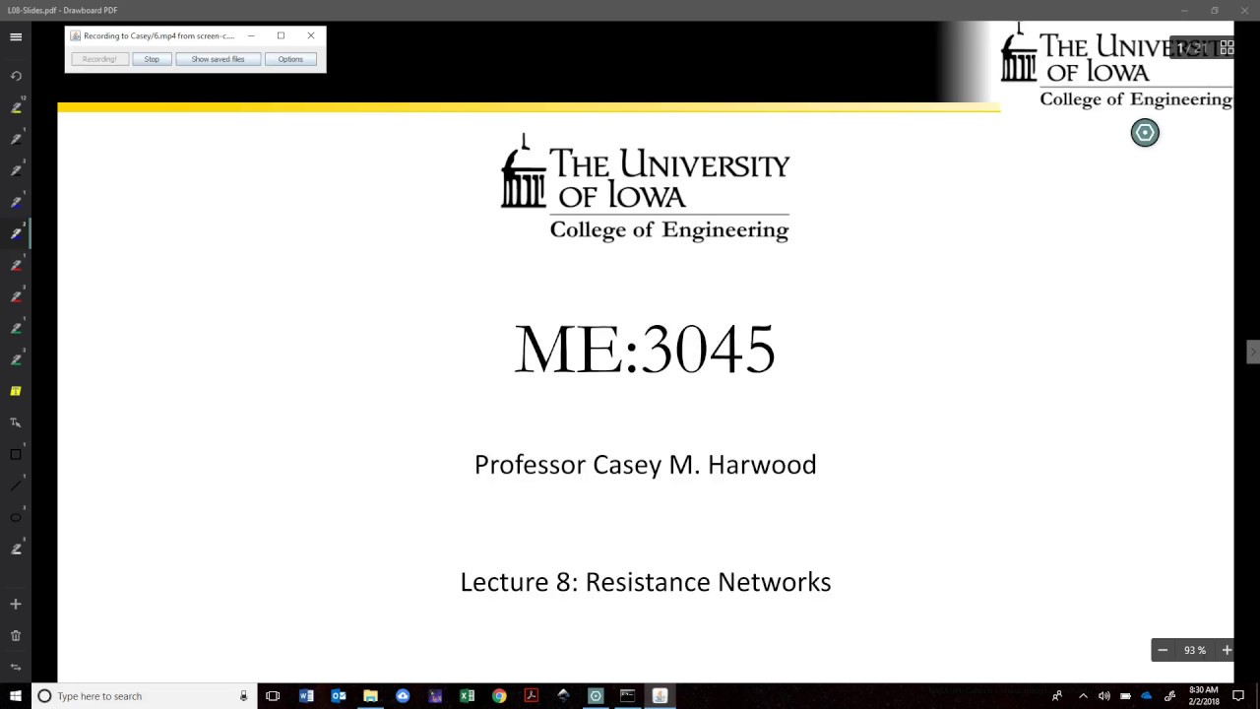Open Google Chrome from the taskbar
Viewport: 1260px width, 709px height.
coord(499,696)
